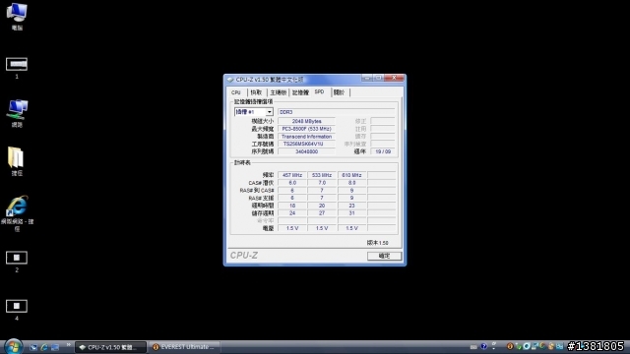Click colorful swirl tray icon

[542, 346]
